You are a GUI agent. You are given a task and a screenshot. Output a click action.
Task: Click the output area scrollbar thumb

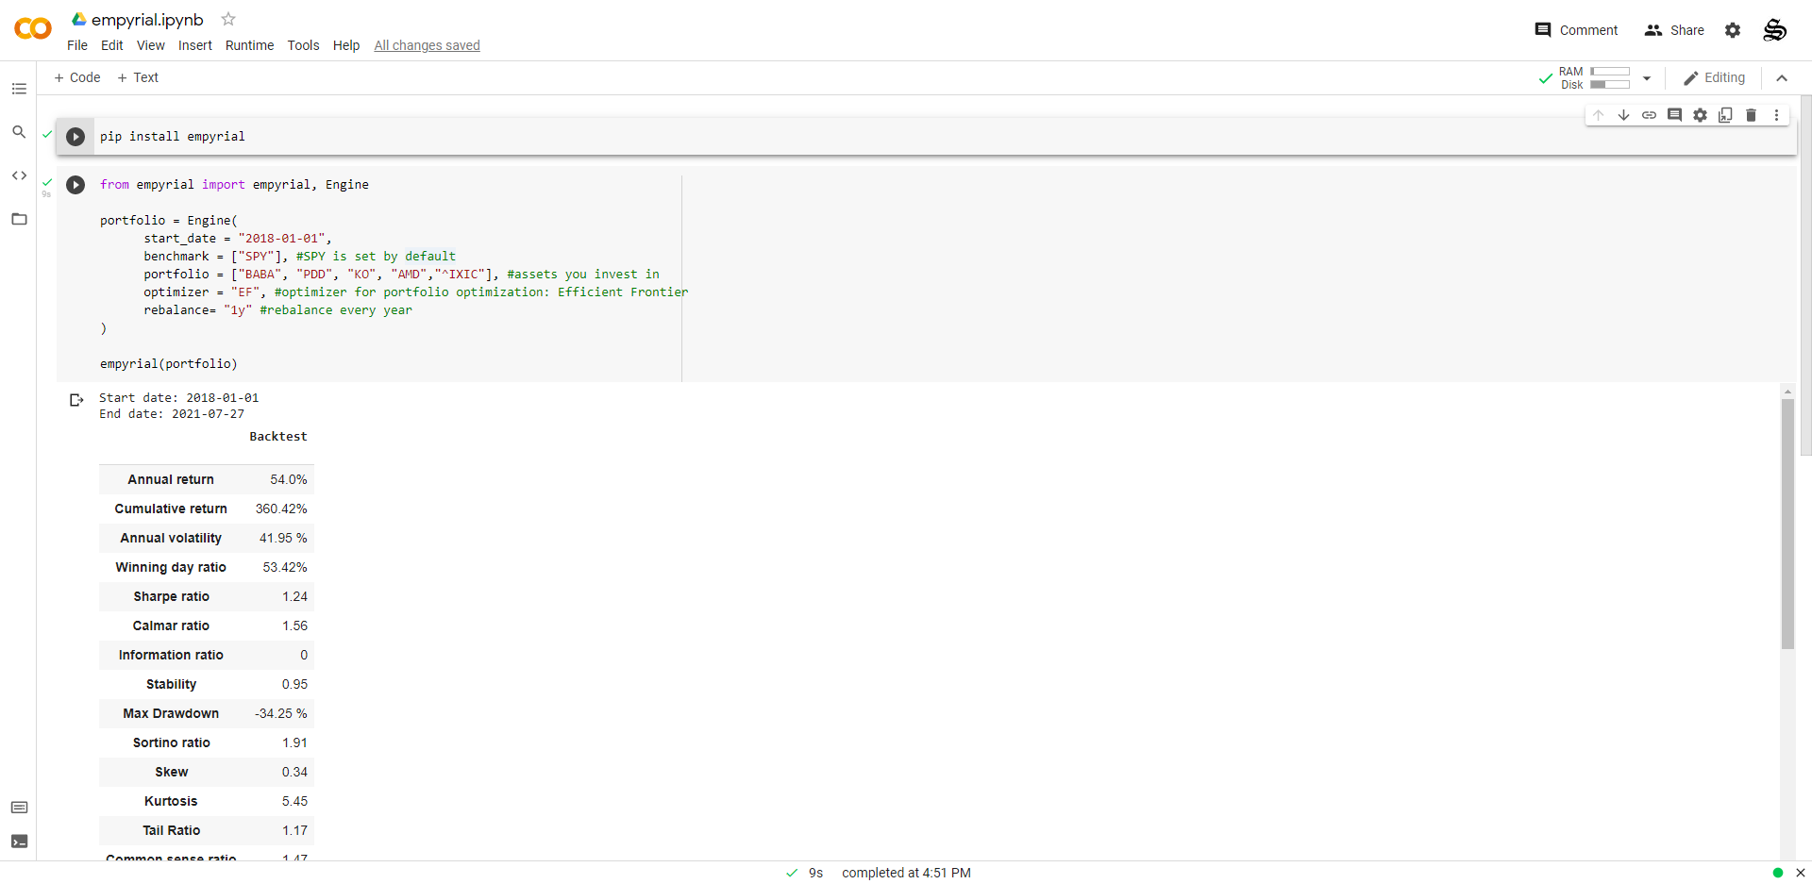(x=1787, y=524)
